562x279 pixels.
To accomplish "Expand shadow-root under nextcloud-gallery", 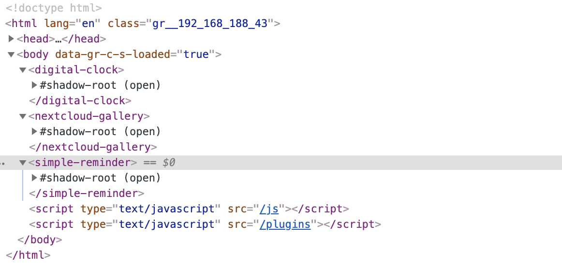I will coord(34,132).
